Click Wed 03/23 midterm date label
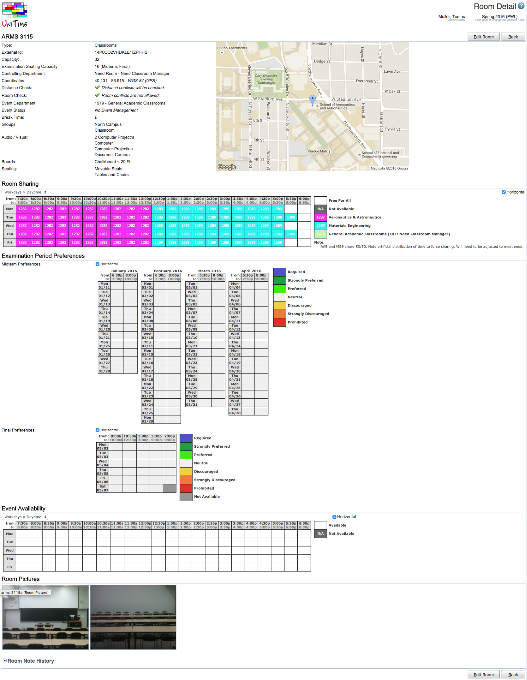This screenshot has width=527, height=680. coord(192,361)
